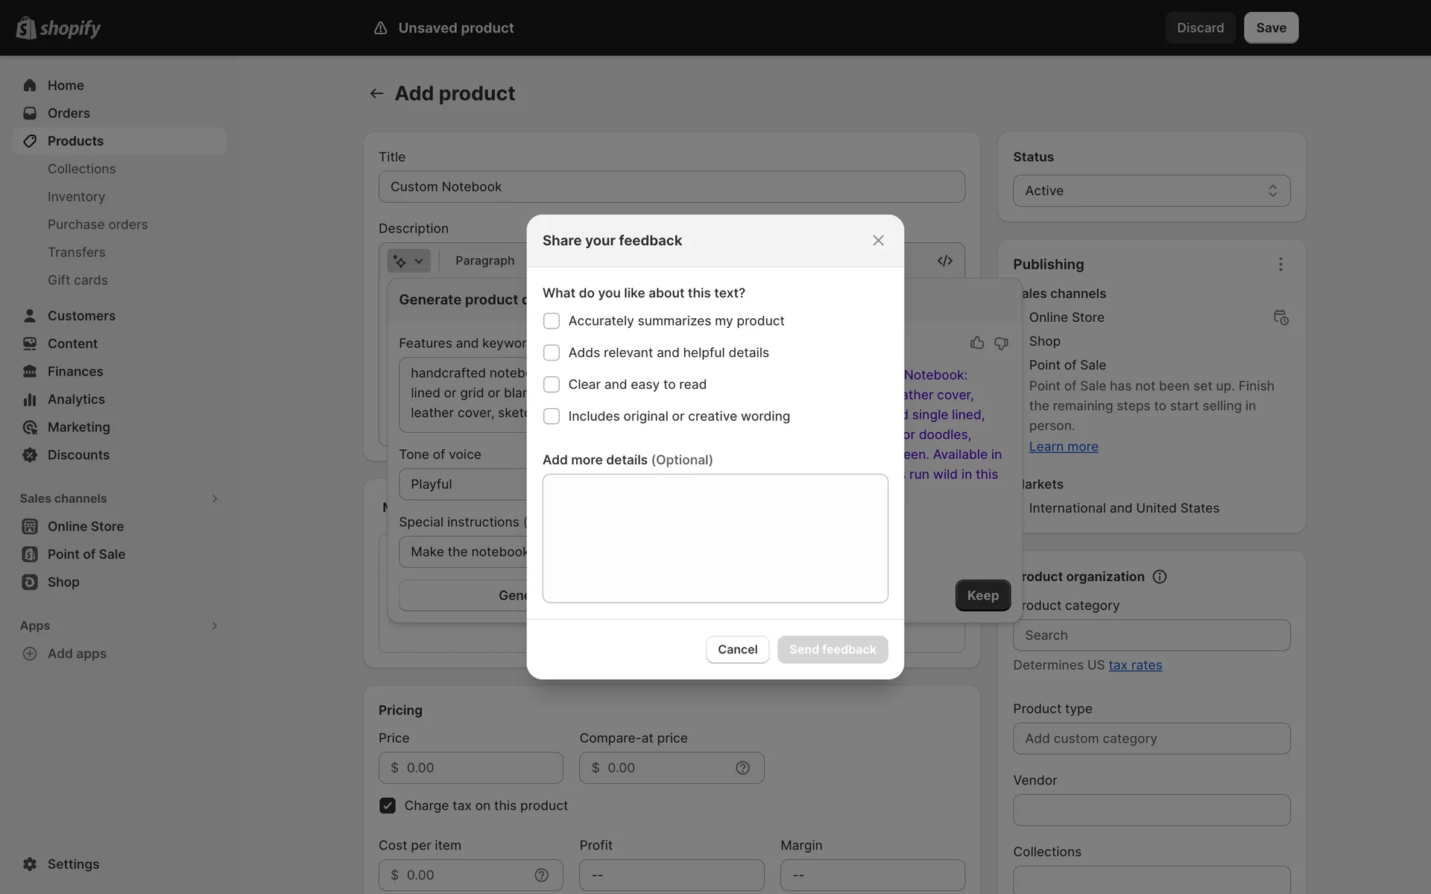Open the Publishing three-dot menu
This screenshot has height=894, width=1431.
click(x=1280, y=264)
